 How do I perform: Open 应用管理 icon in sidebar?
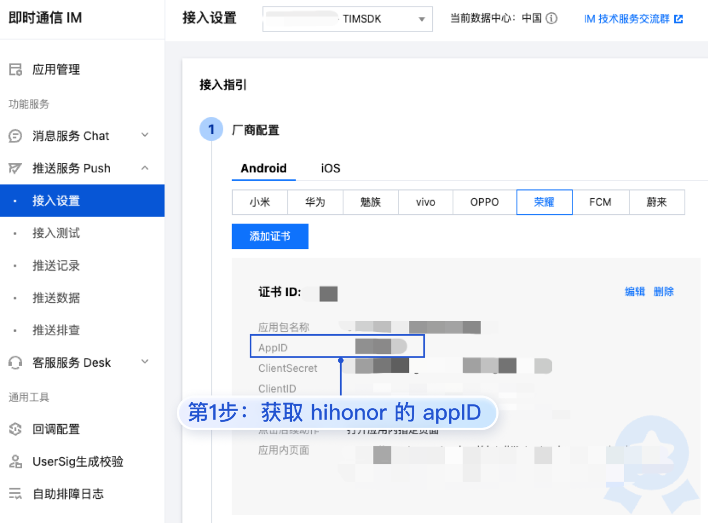point(15,70)
